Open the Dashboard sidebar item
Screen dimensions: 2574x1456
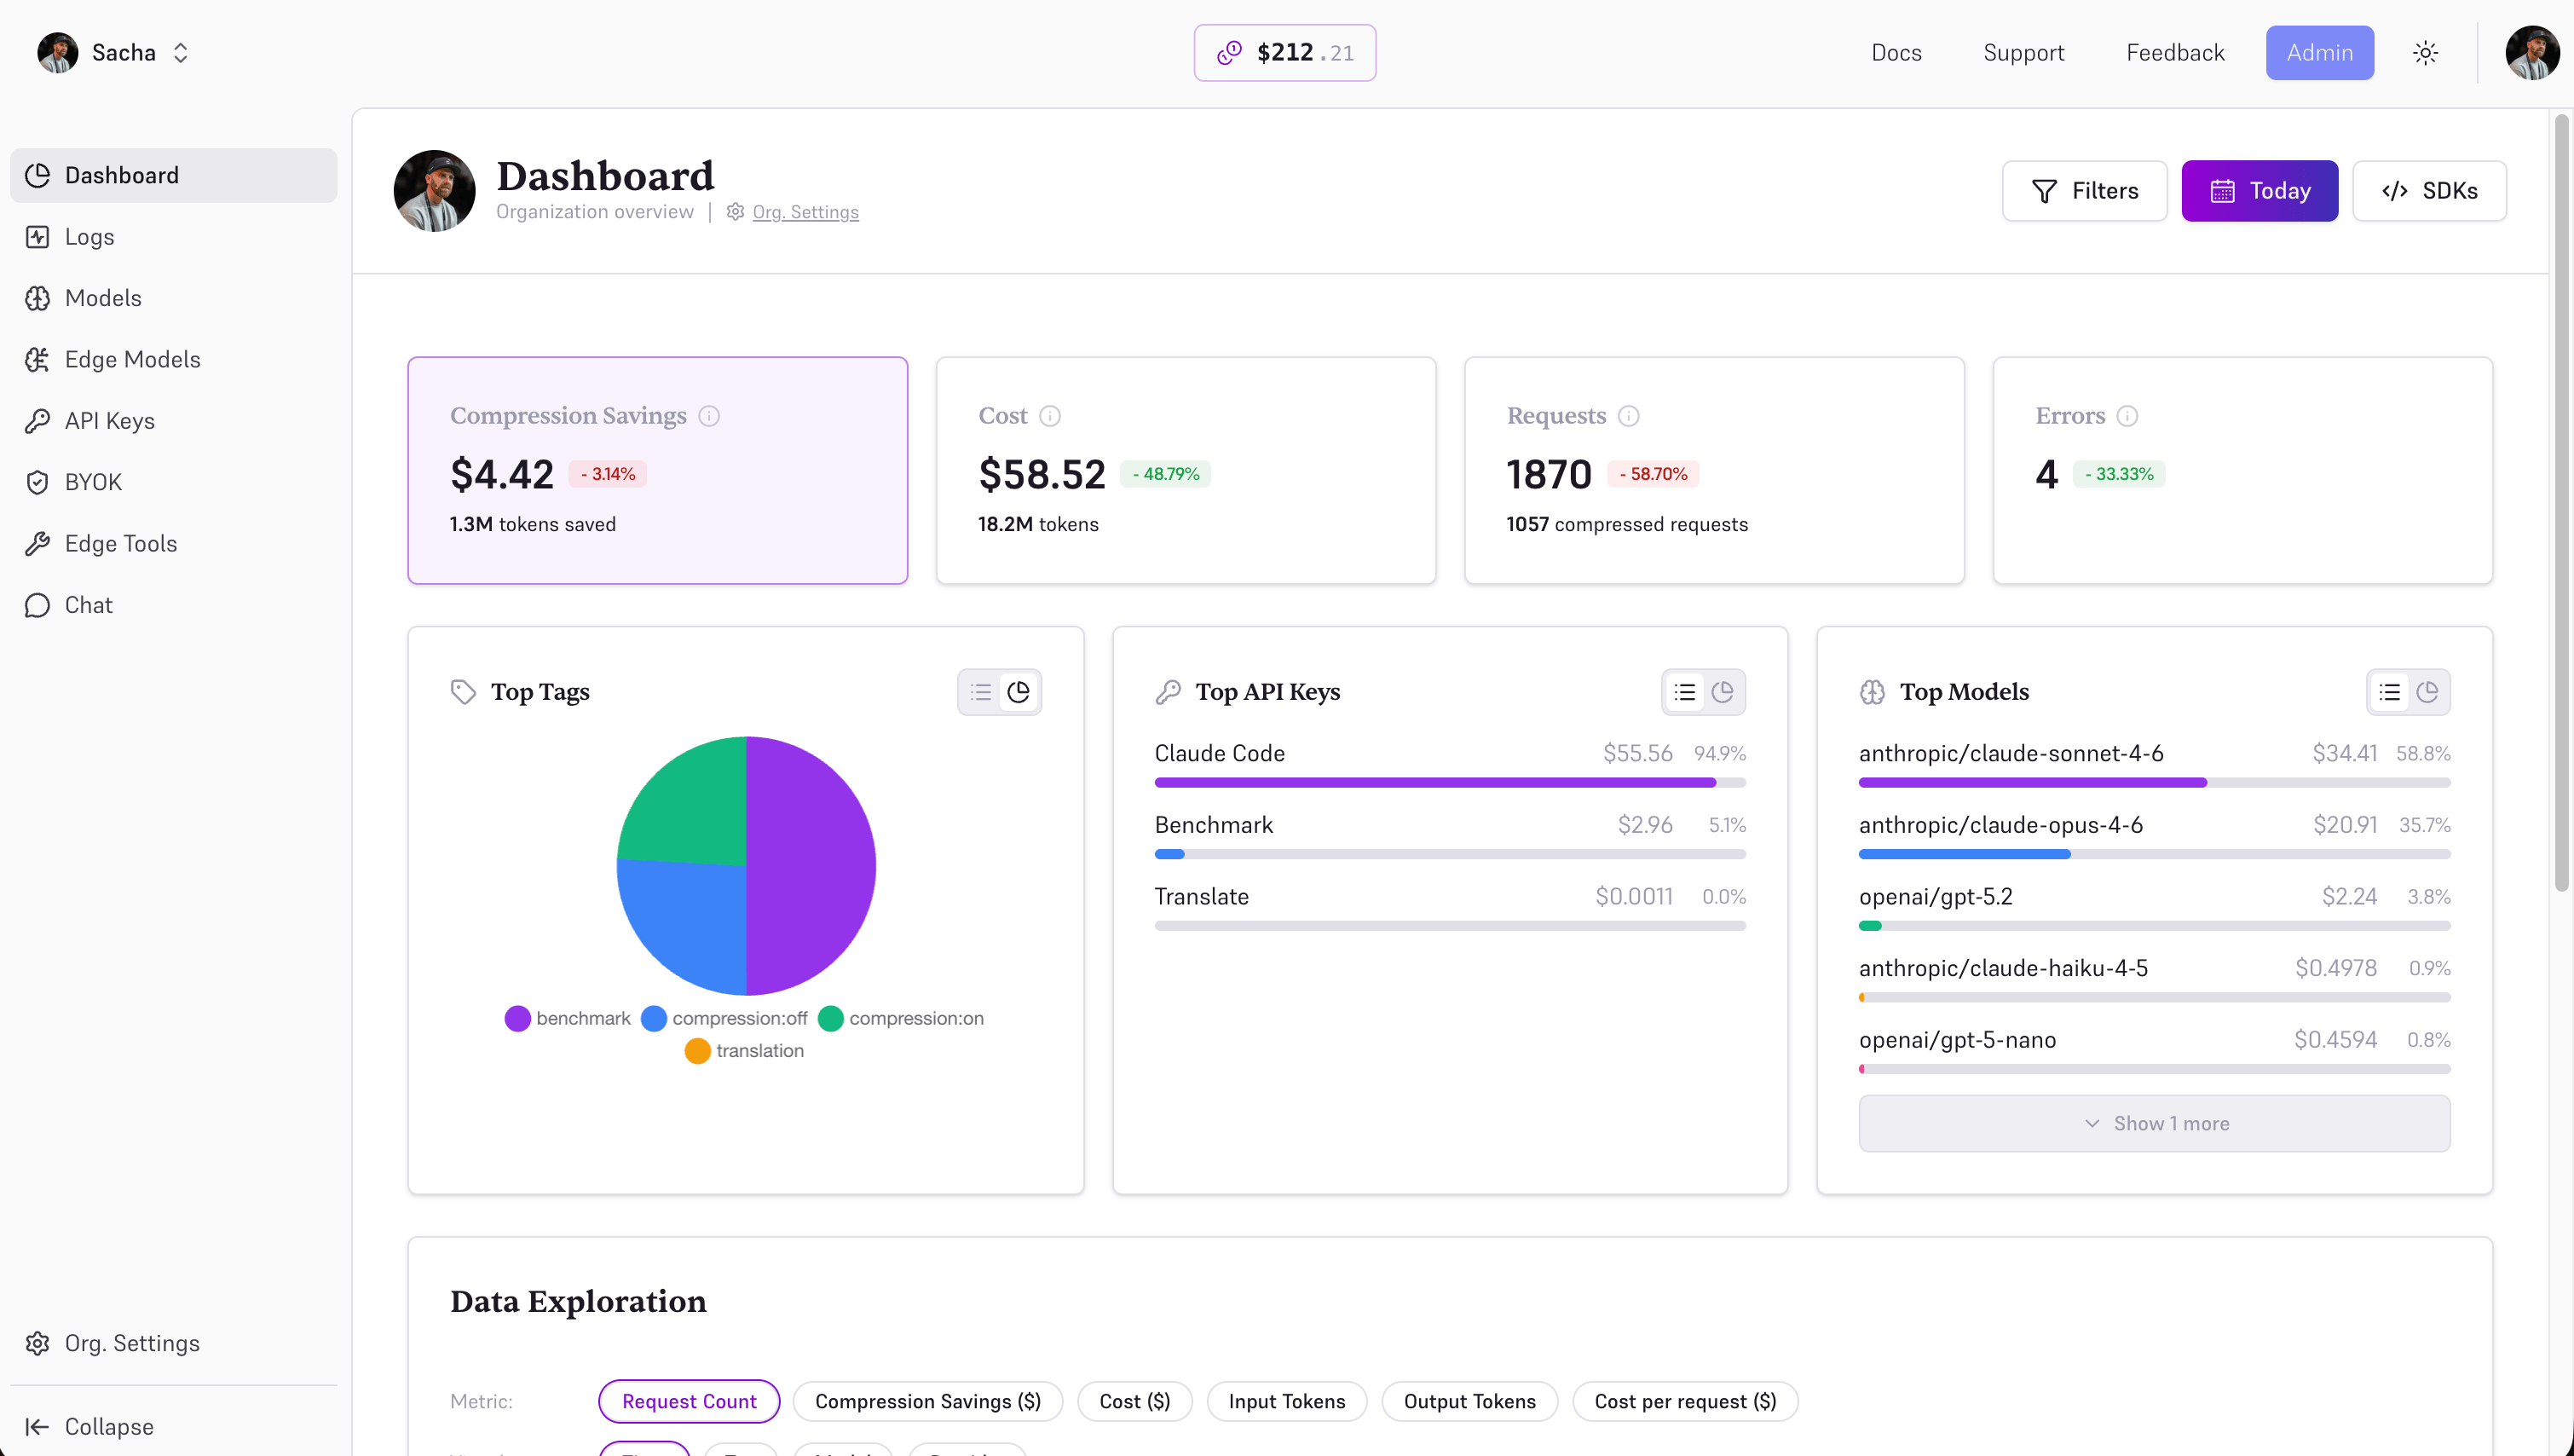click(173, 175)
